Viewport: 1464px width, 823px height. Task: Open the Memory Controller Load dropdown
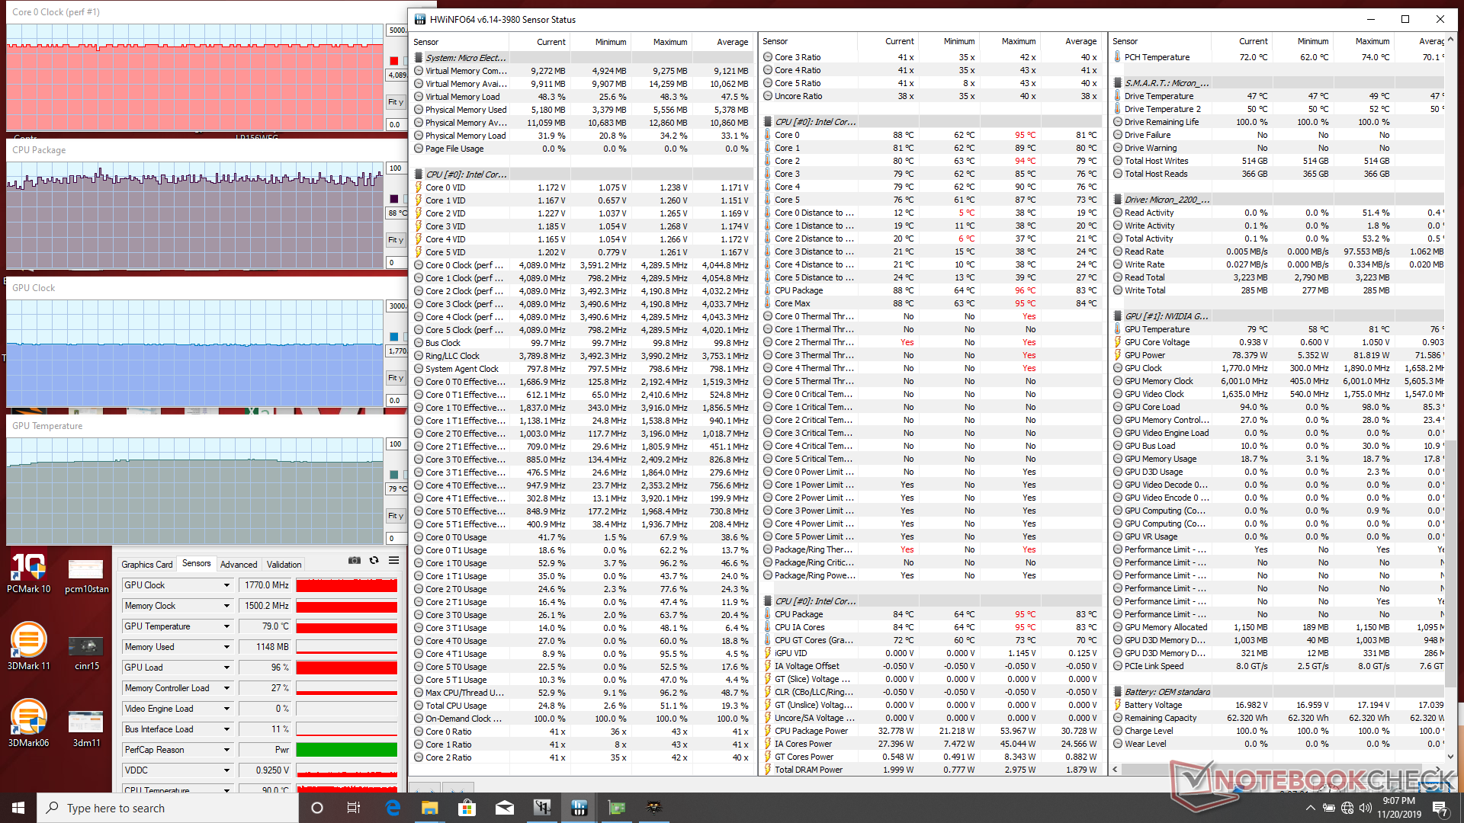(x=226, y=688)
